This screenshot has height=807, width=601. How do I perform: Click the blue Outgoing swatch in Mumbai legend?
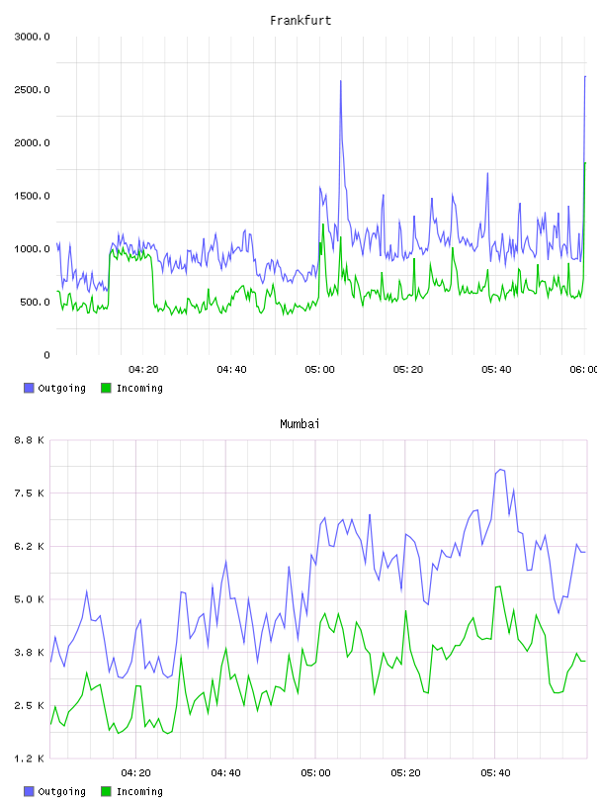(29, 791)
